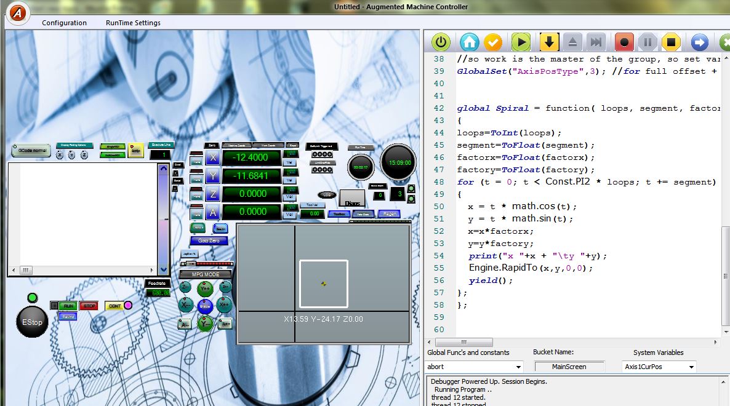Toggle the MPG MODE button
730x406 pixels.
pos(206,274)
